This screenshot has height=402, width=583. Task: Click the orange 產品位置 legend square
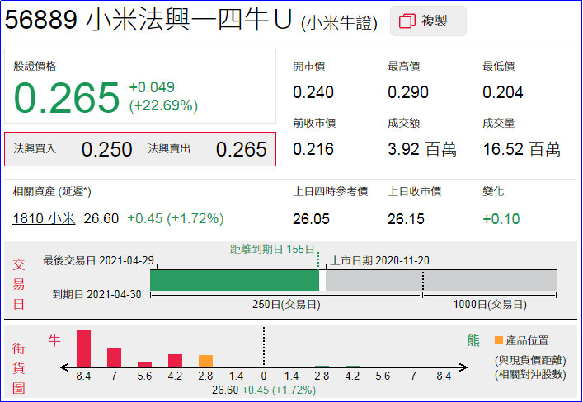click(499, 340)
